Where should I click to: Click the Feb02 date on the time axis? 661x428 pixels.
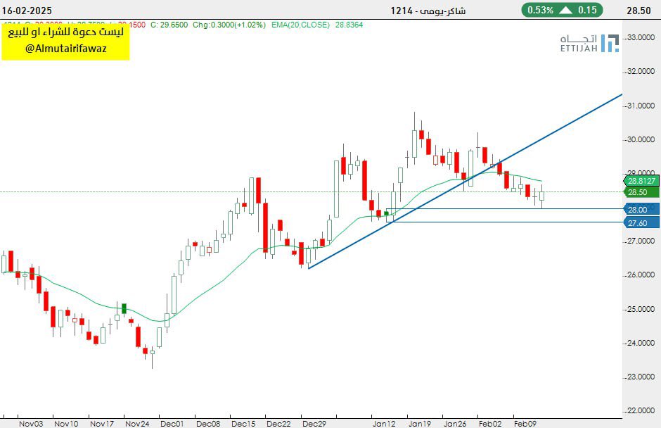click(x=490, y=423)
